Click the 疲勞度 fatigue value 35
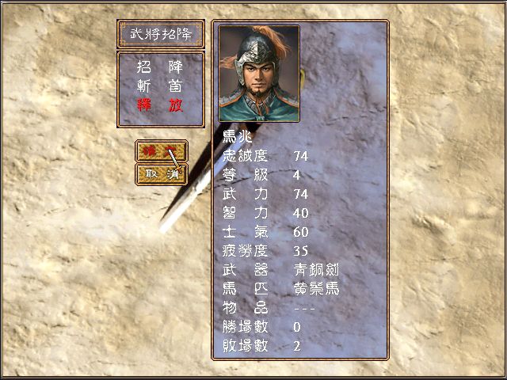Viewport: 507px width, 380px height. coord(301,251)
